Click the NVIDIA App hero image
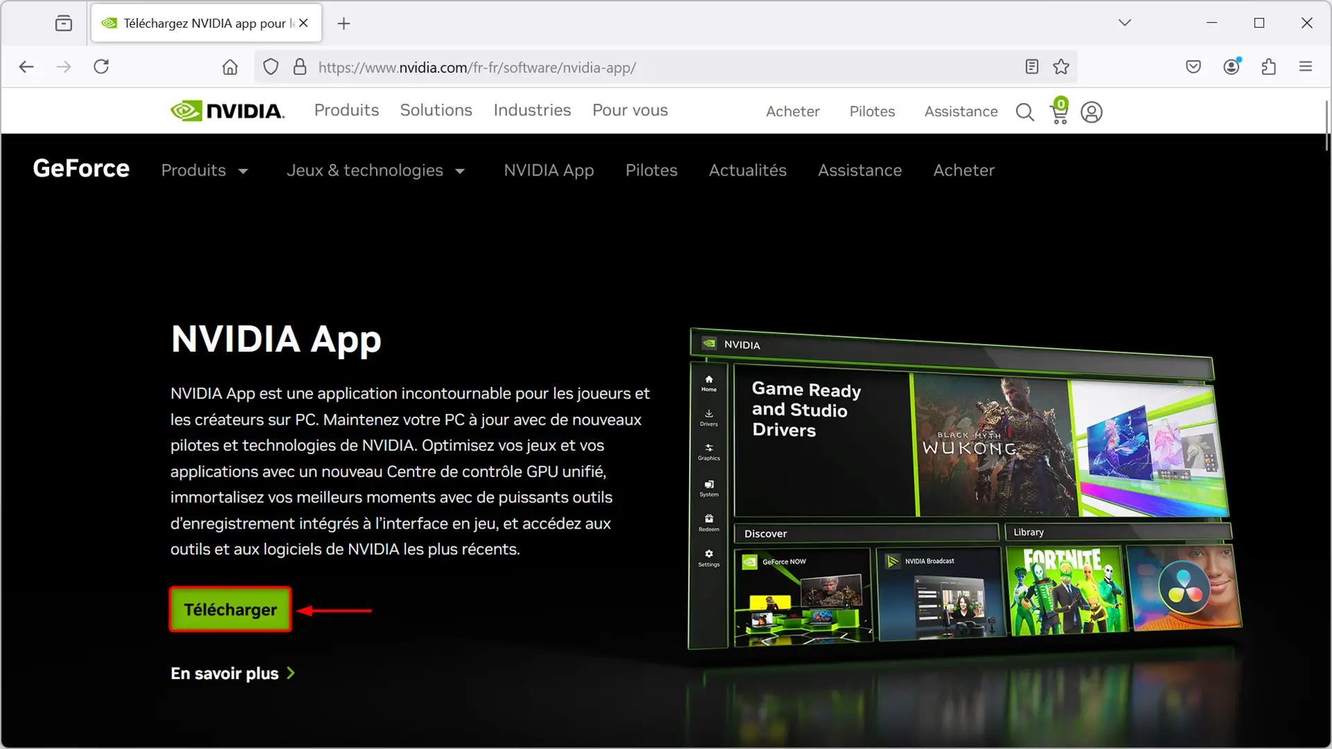1332x749 pixels. pyautogui.click(x=965, y=489)
